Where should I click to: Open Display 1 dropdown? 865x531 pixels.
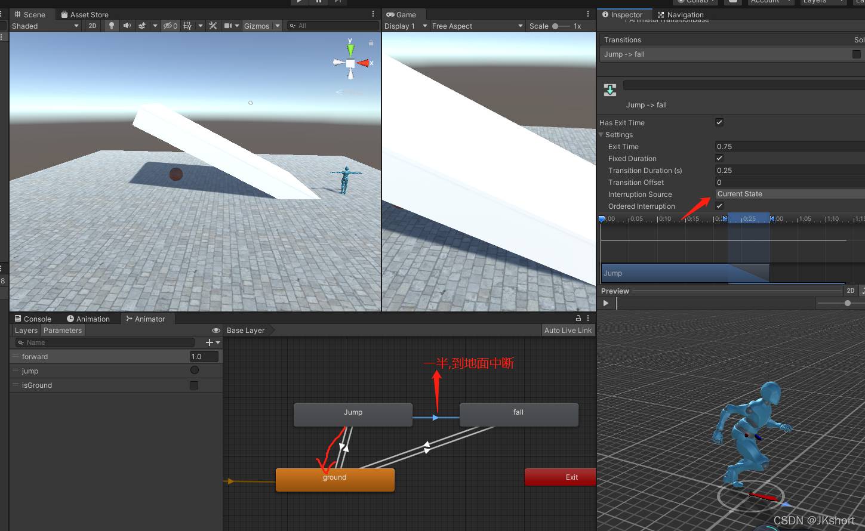[406, 26]
